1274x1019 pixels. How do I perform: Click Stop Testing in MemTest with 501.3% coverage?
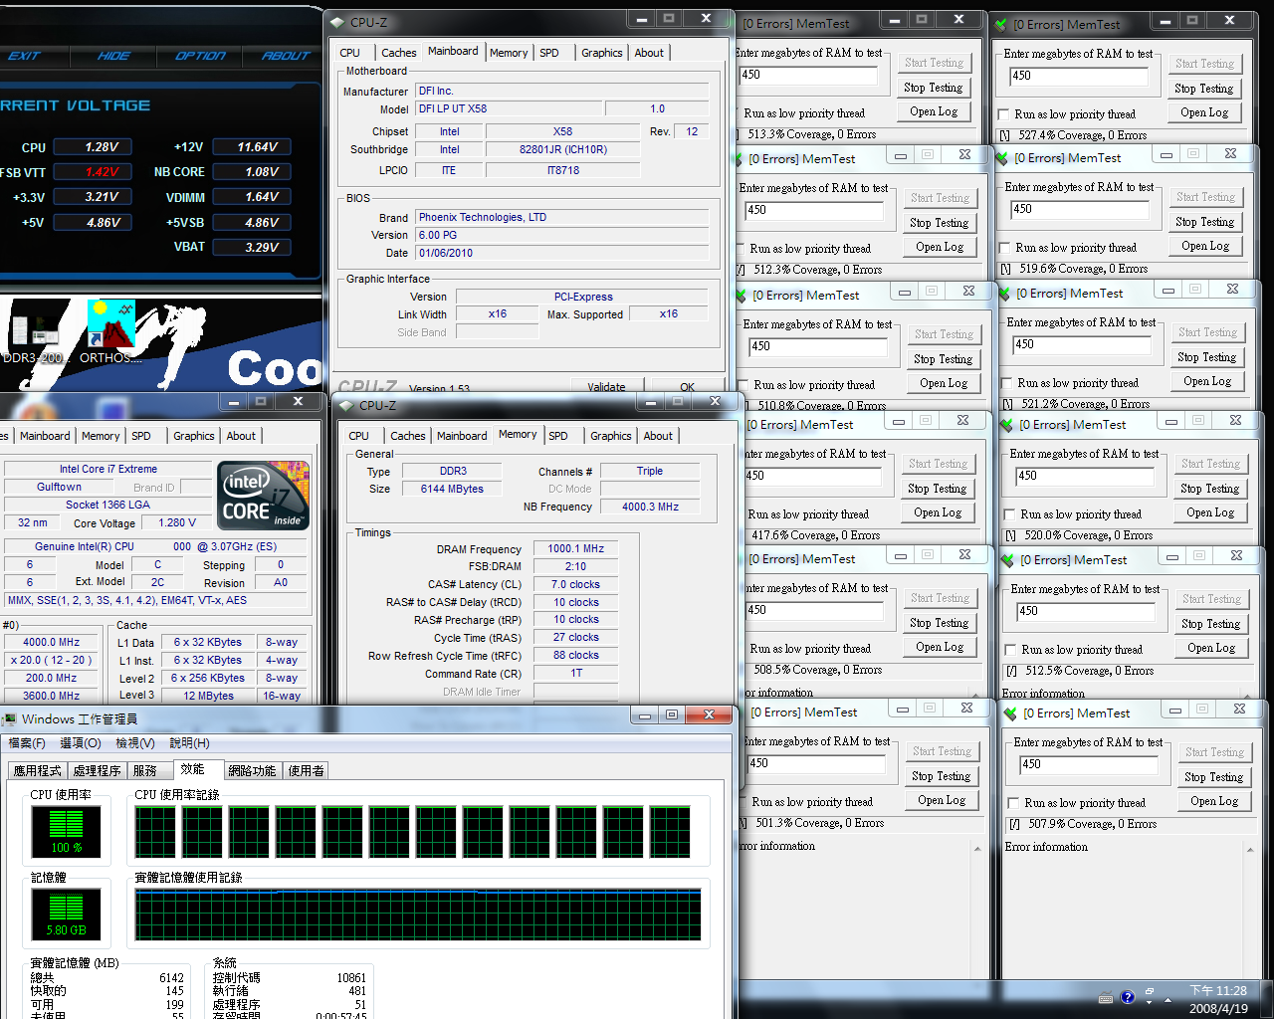click(x=942, y=776)
